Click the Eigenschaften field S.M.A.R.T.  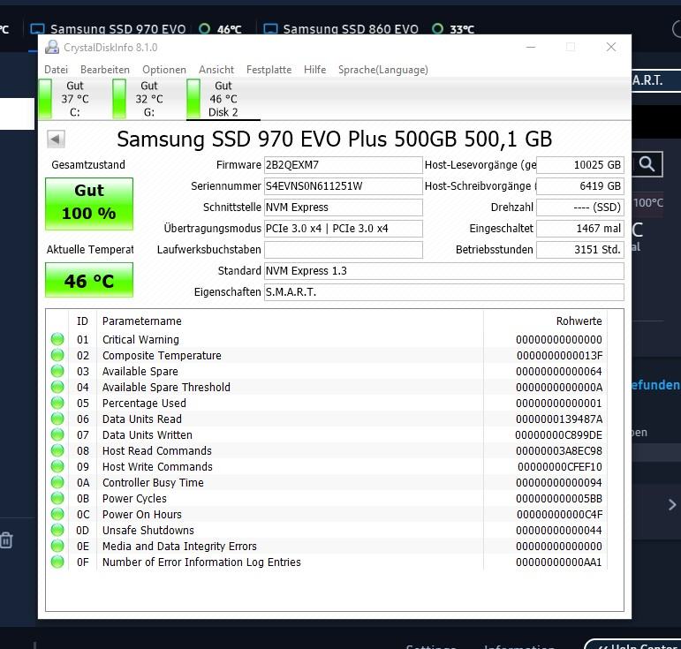(x=444, y=292)
